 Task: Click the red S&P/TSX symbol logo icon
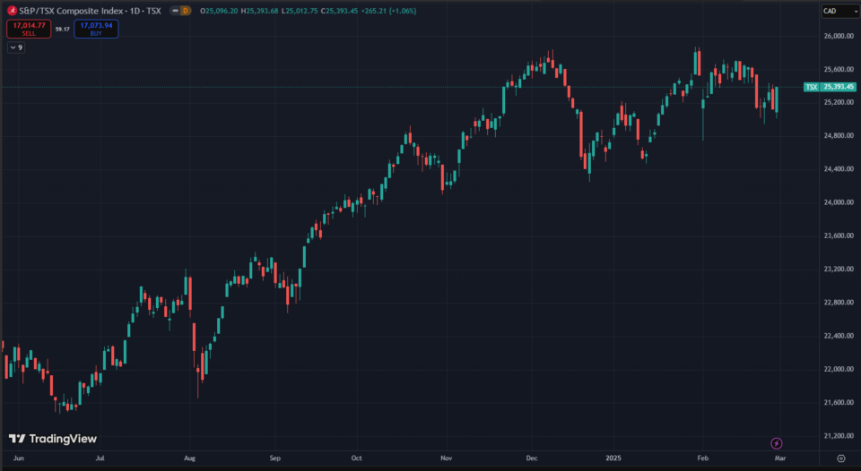coord(12,11)
